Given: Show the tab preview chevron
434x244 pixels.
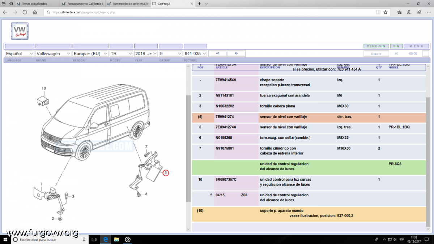Looking at the screenshot, I should (x=207, y=4).
